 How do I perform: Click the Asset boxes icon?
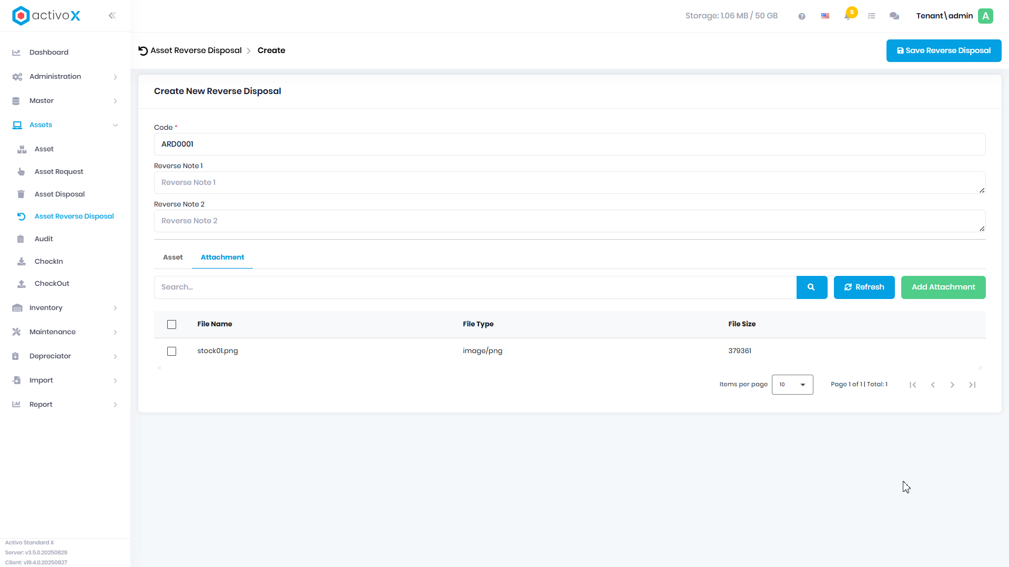22,149
